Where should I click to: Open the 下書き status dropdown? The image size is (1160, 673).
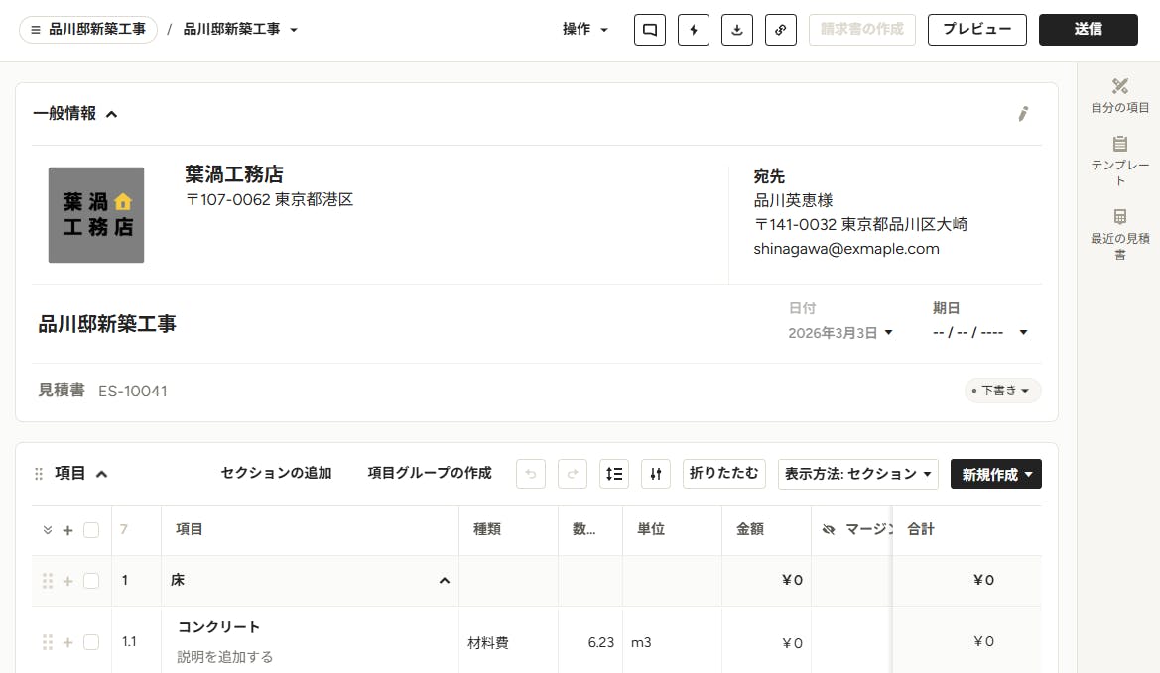point(1002,391)
